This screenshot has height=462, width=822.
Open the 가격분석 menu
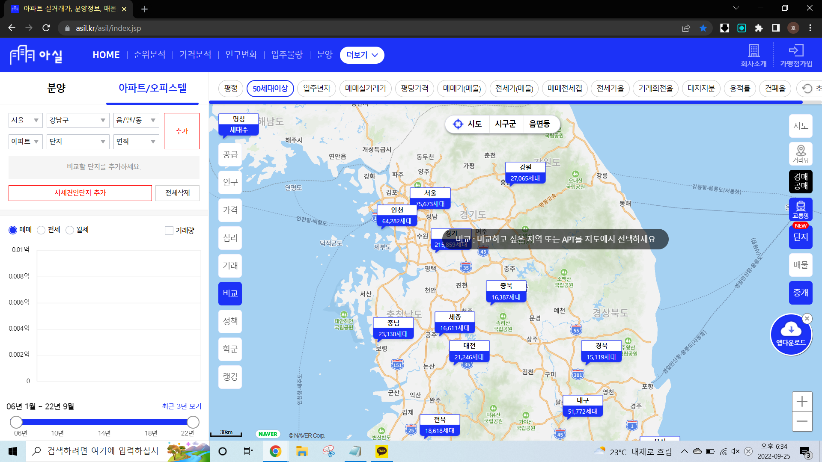pos(195,55)
